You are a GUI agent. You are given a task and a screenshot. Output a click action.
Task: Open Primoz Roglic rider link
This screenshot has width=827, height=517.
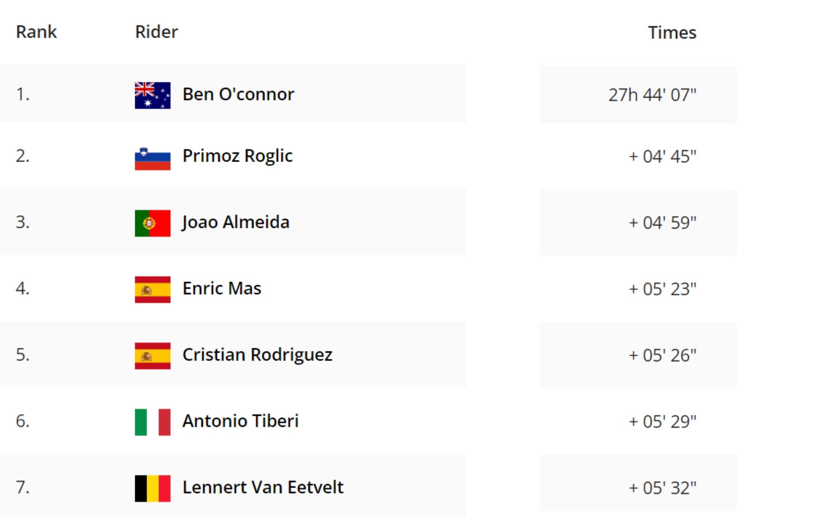pos(237,156)
